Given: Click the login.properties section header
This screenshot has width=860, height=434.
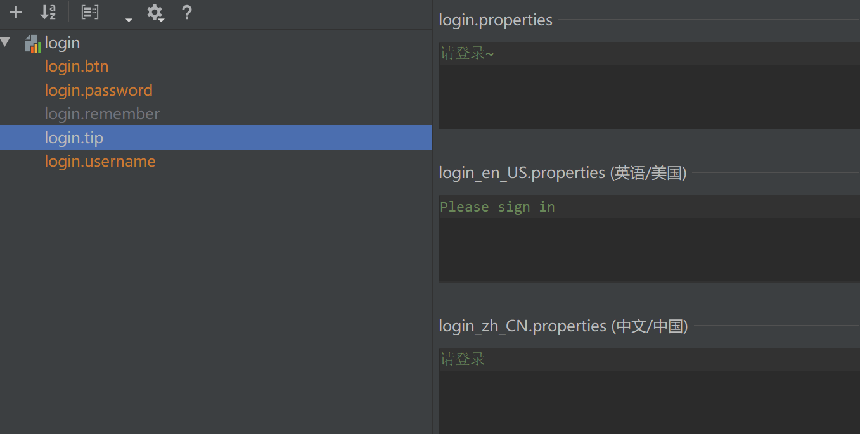Looking at the screenshot, I should click(496, 20).
